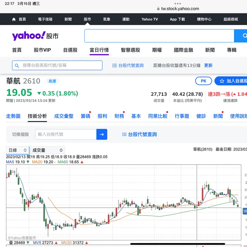Click the PK compare button
Image resolution: width=247 pixels, height=247 pixels.
(x=204, y=81)
